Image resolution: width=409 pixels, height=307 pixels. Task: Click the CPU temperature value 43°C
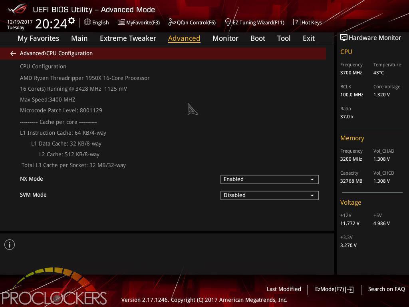click(x=379, y=73)
